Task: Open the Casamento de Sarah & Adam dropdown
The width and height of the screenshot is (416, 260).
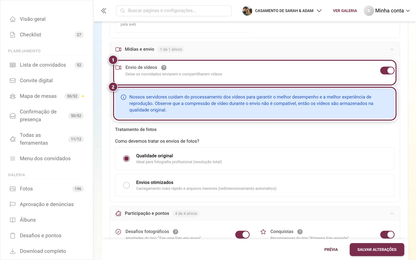Action: (x=282, y=11)
